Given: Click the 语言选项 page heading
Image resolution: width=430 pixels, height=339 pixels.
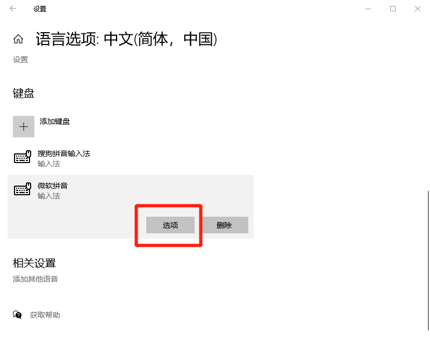Looking at the screenshot, I should point(126,39).
